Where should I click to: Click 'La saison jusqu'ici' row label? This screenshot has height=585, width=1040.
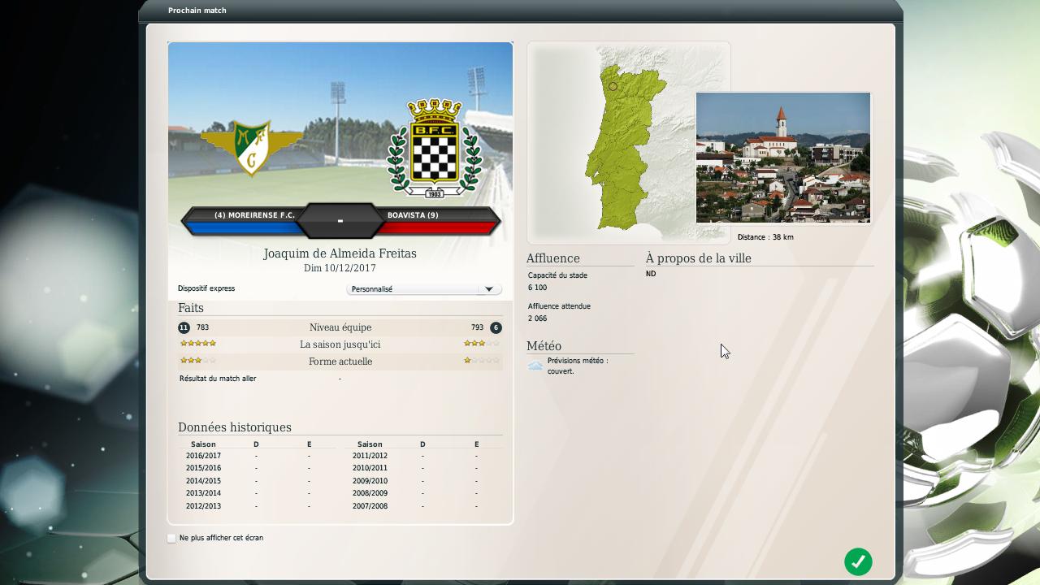click(340, 344)
